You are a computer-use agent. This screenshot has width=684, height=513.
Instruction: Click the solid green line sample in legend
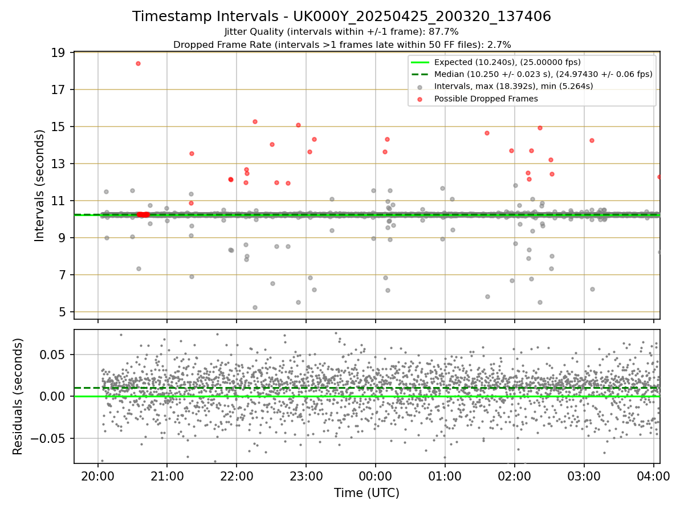[x=420, y=62]
